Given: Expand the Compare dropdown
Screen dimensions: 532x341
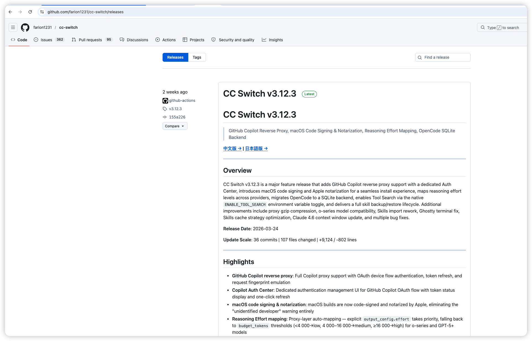Looking at the screenshot, I should click(x=175, y=126).
